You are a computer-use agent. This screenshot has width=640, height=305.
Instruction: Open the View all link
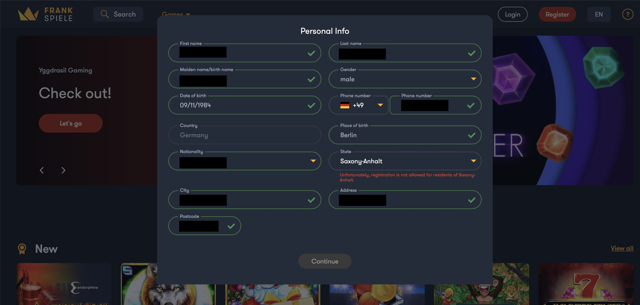click(x=622, y=248)
